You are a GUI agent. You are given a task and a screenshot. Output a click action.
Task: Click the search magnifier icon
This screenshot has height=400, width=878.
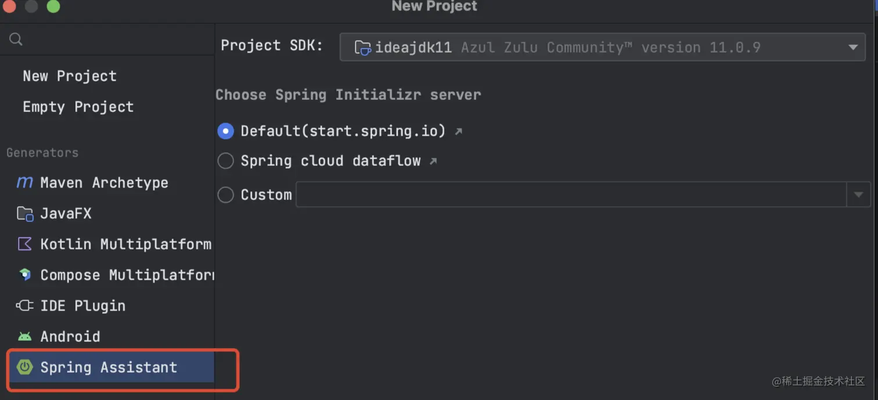pos(16,39)
